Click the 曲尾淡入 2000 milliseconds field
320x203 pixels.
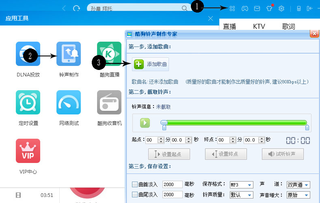[173, 195]
